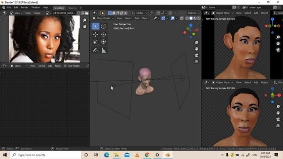This screenshot has width=283, height=159.
Task: Open the View mode dropdown in the image editor
Action: pos(16,13)
